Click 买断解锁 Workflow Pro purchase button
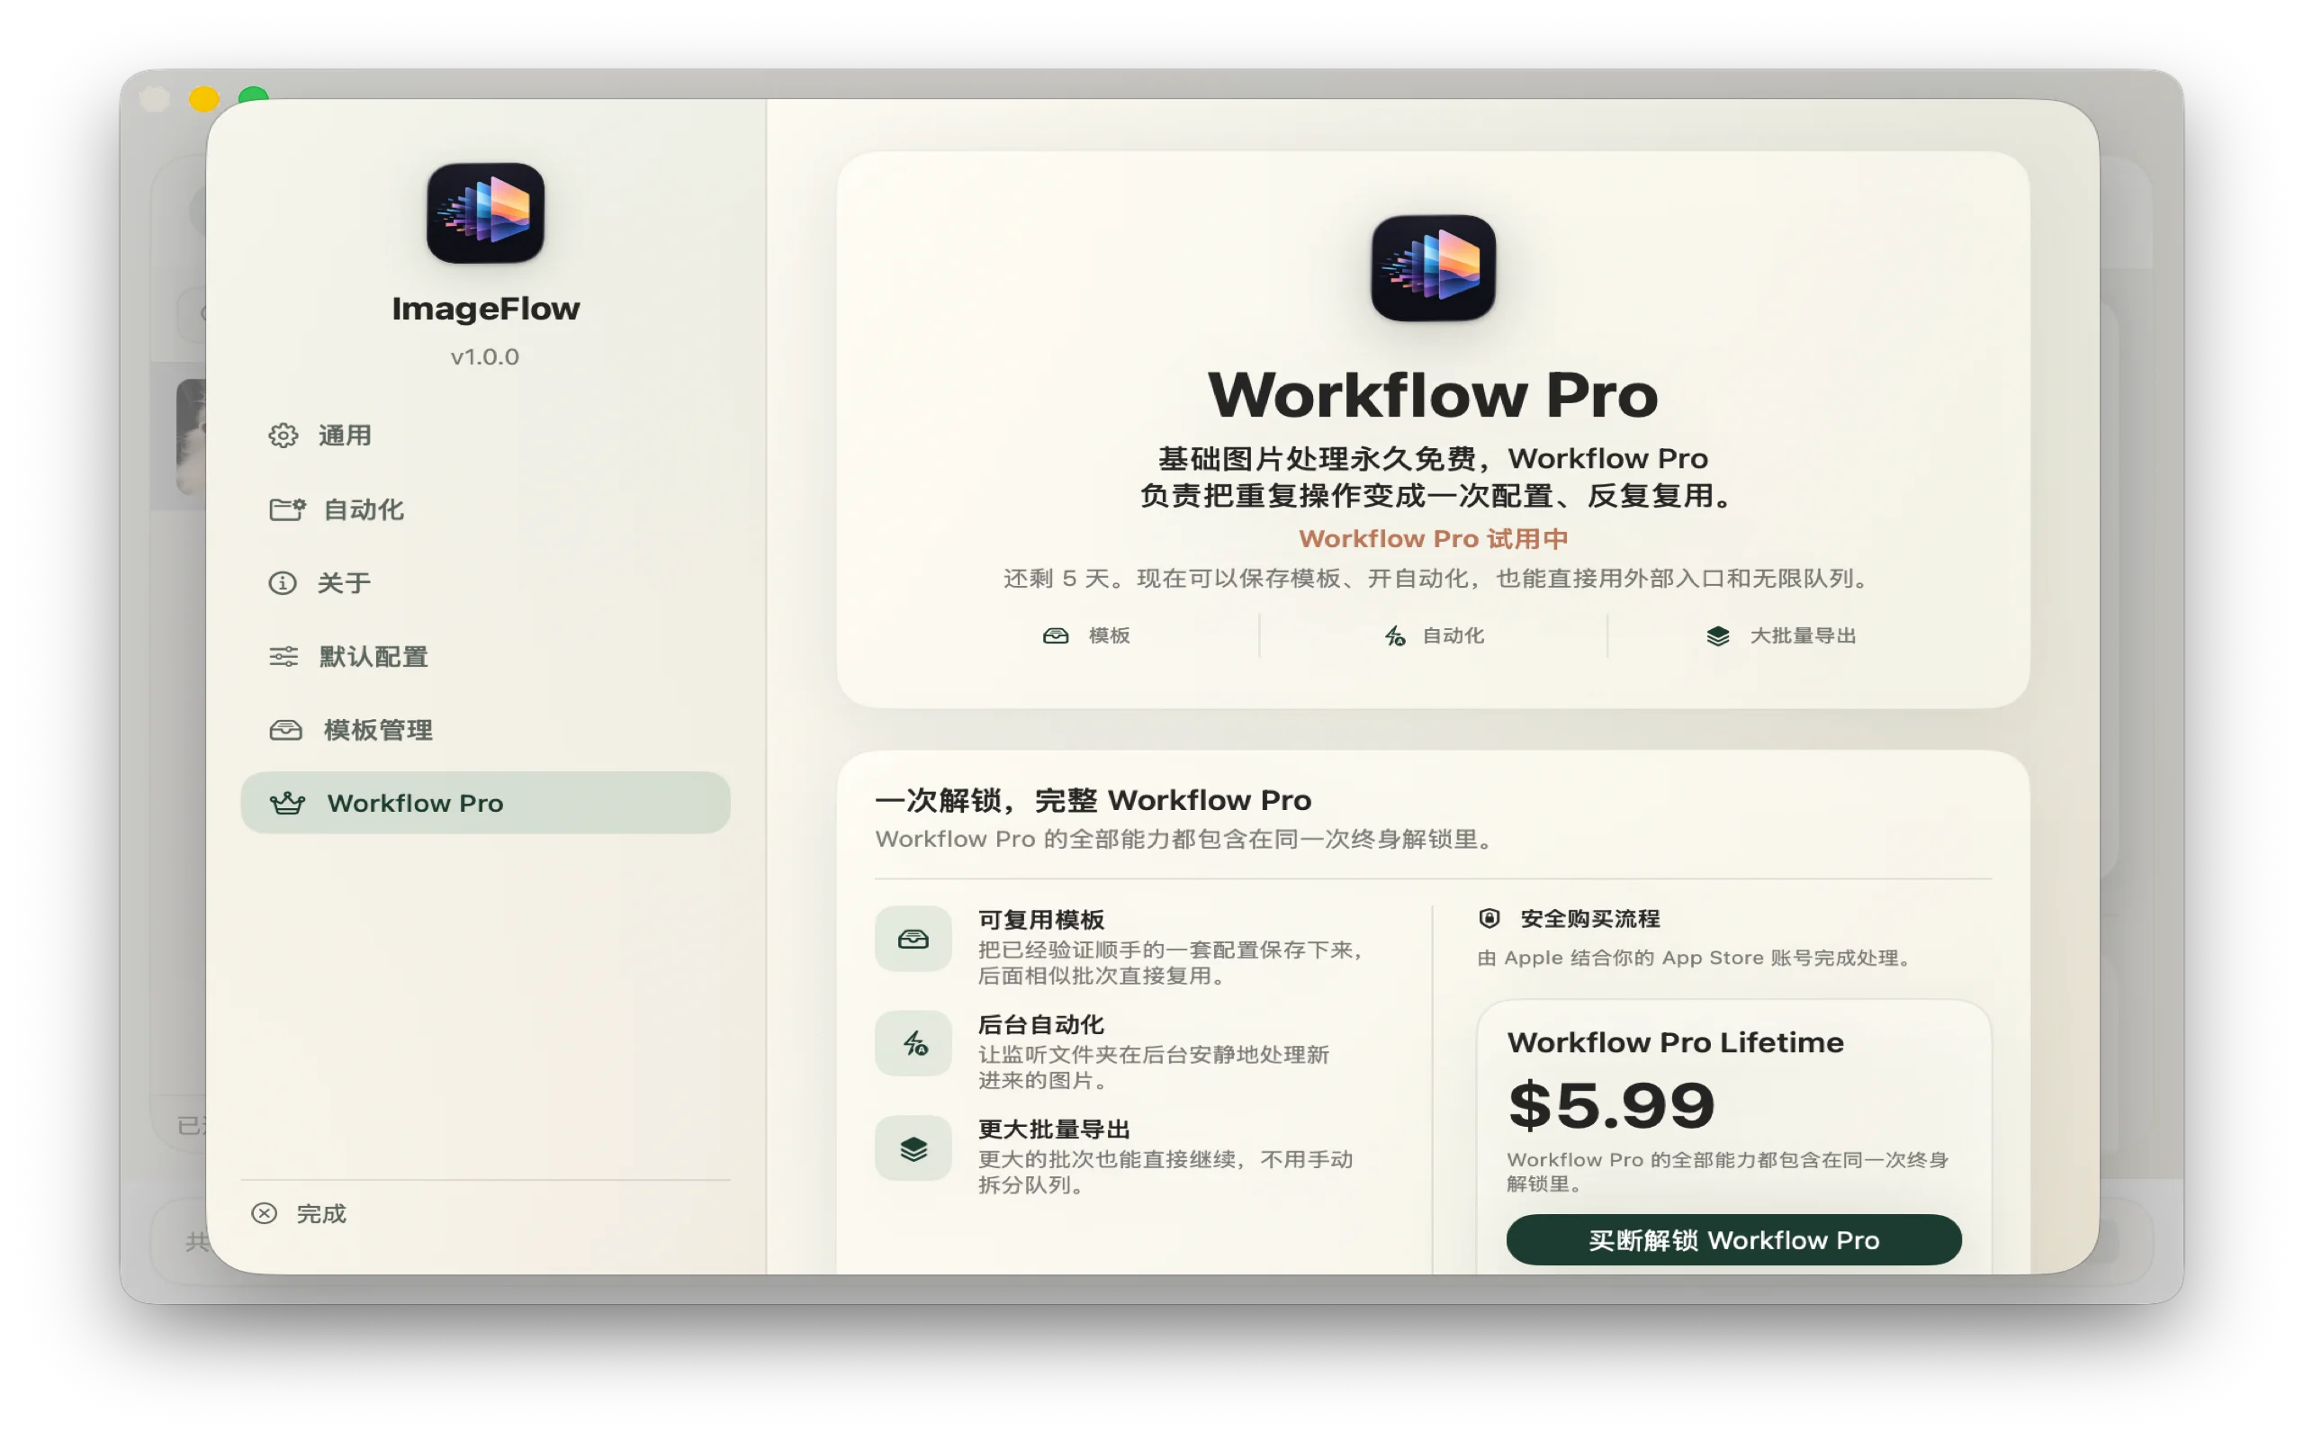This screenshot has height=1440, width=2304. point(1733,1240)
